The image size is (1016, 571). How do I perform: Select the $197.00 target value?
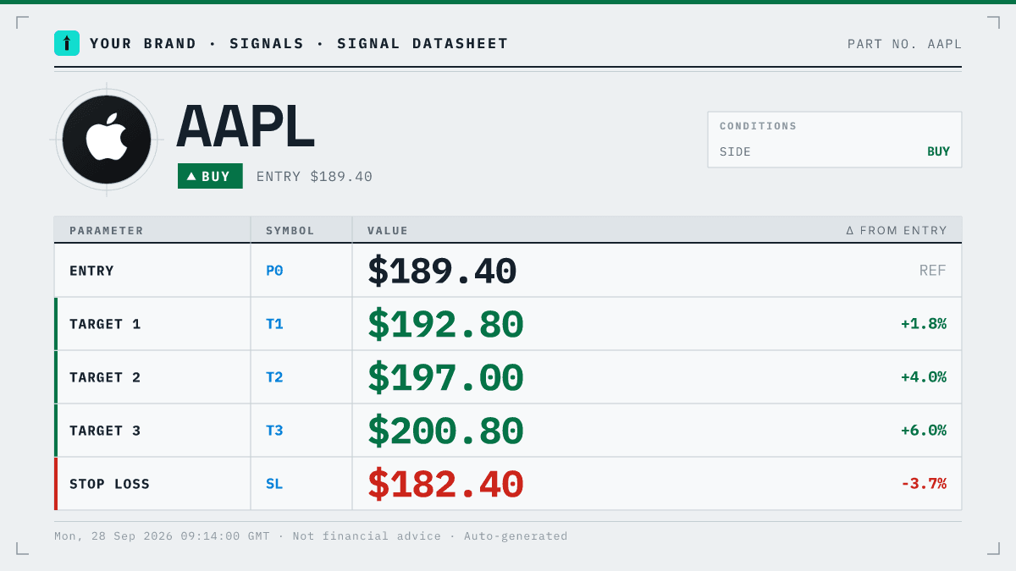(x=445, y=378)
